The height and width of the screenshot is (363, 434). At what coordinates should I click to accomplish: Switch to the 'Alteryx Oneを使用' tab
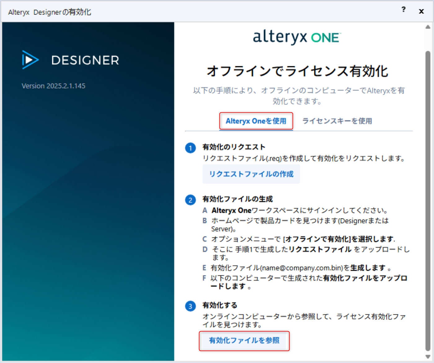[256, 121]
